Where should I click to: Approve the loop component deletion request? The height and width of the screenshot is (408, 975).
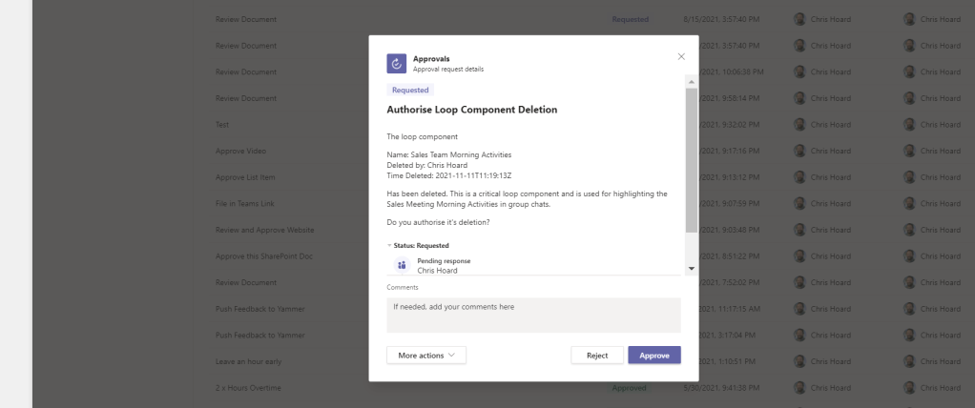653,355
